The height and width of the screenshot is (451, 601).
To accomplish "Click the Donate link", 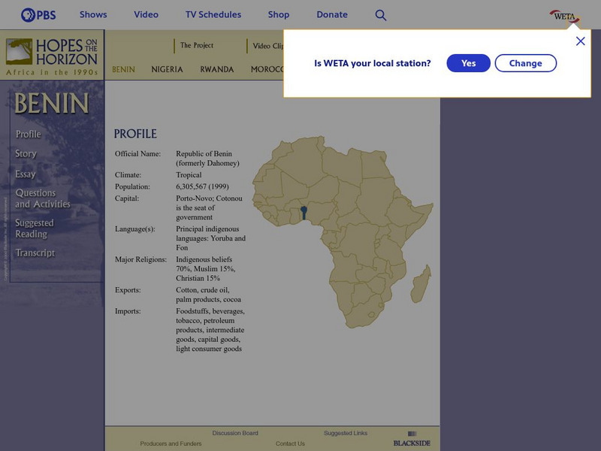I will click(331, 14).
